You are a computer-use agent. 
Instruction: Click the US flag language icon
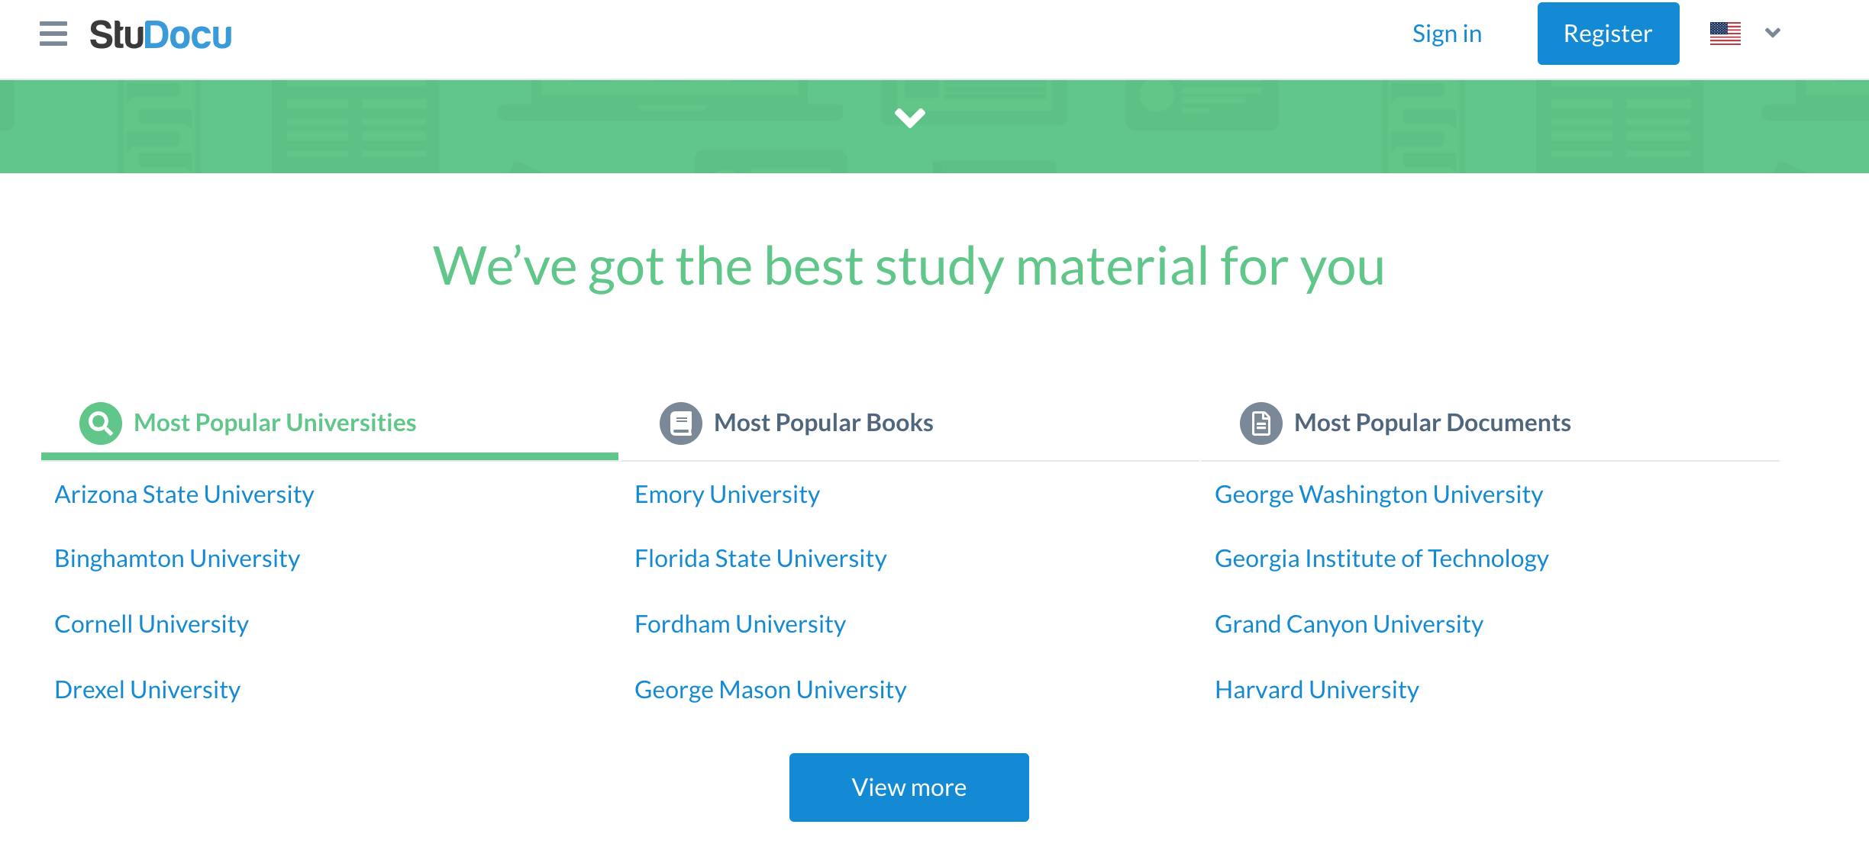[x=1725, y=34]
